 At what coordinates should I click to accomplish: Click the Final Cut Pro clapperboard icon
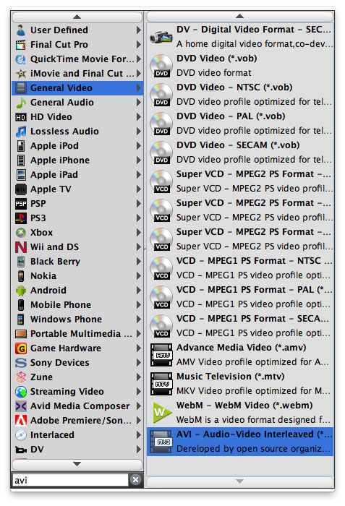click(21, 45)
